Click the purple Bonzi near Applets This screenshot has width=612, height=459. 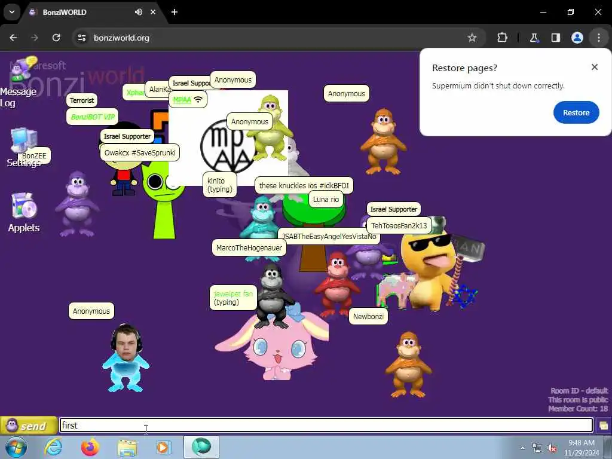point(77,204)
